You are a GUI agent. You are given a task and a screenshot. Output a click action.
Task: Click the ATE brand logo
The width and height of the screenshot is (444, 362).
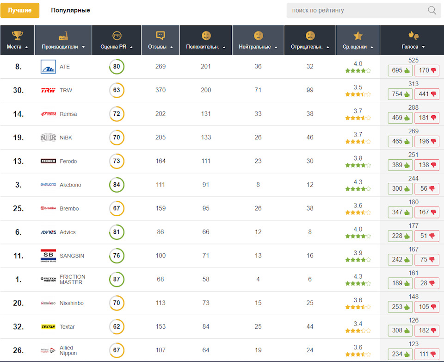point(48,67)
